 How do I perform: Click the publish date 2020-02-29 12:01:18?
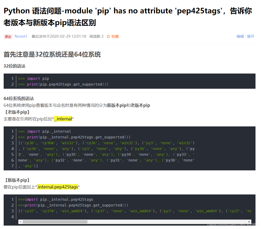point(68,36)
